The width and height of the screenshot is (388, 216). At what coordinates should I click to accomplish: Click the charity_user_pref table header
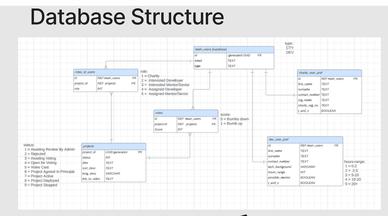click(x=329, y=73)
